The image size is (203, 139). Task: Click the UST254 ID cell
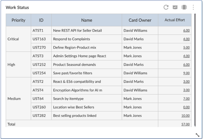click(41, 73)
